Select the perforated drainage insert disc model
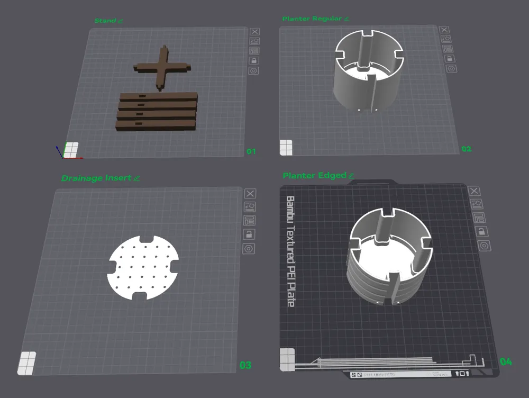 pyautogui.click(x=143, y=267)
